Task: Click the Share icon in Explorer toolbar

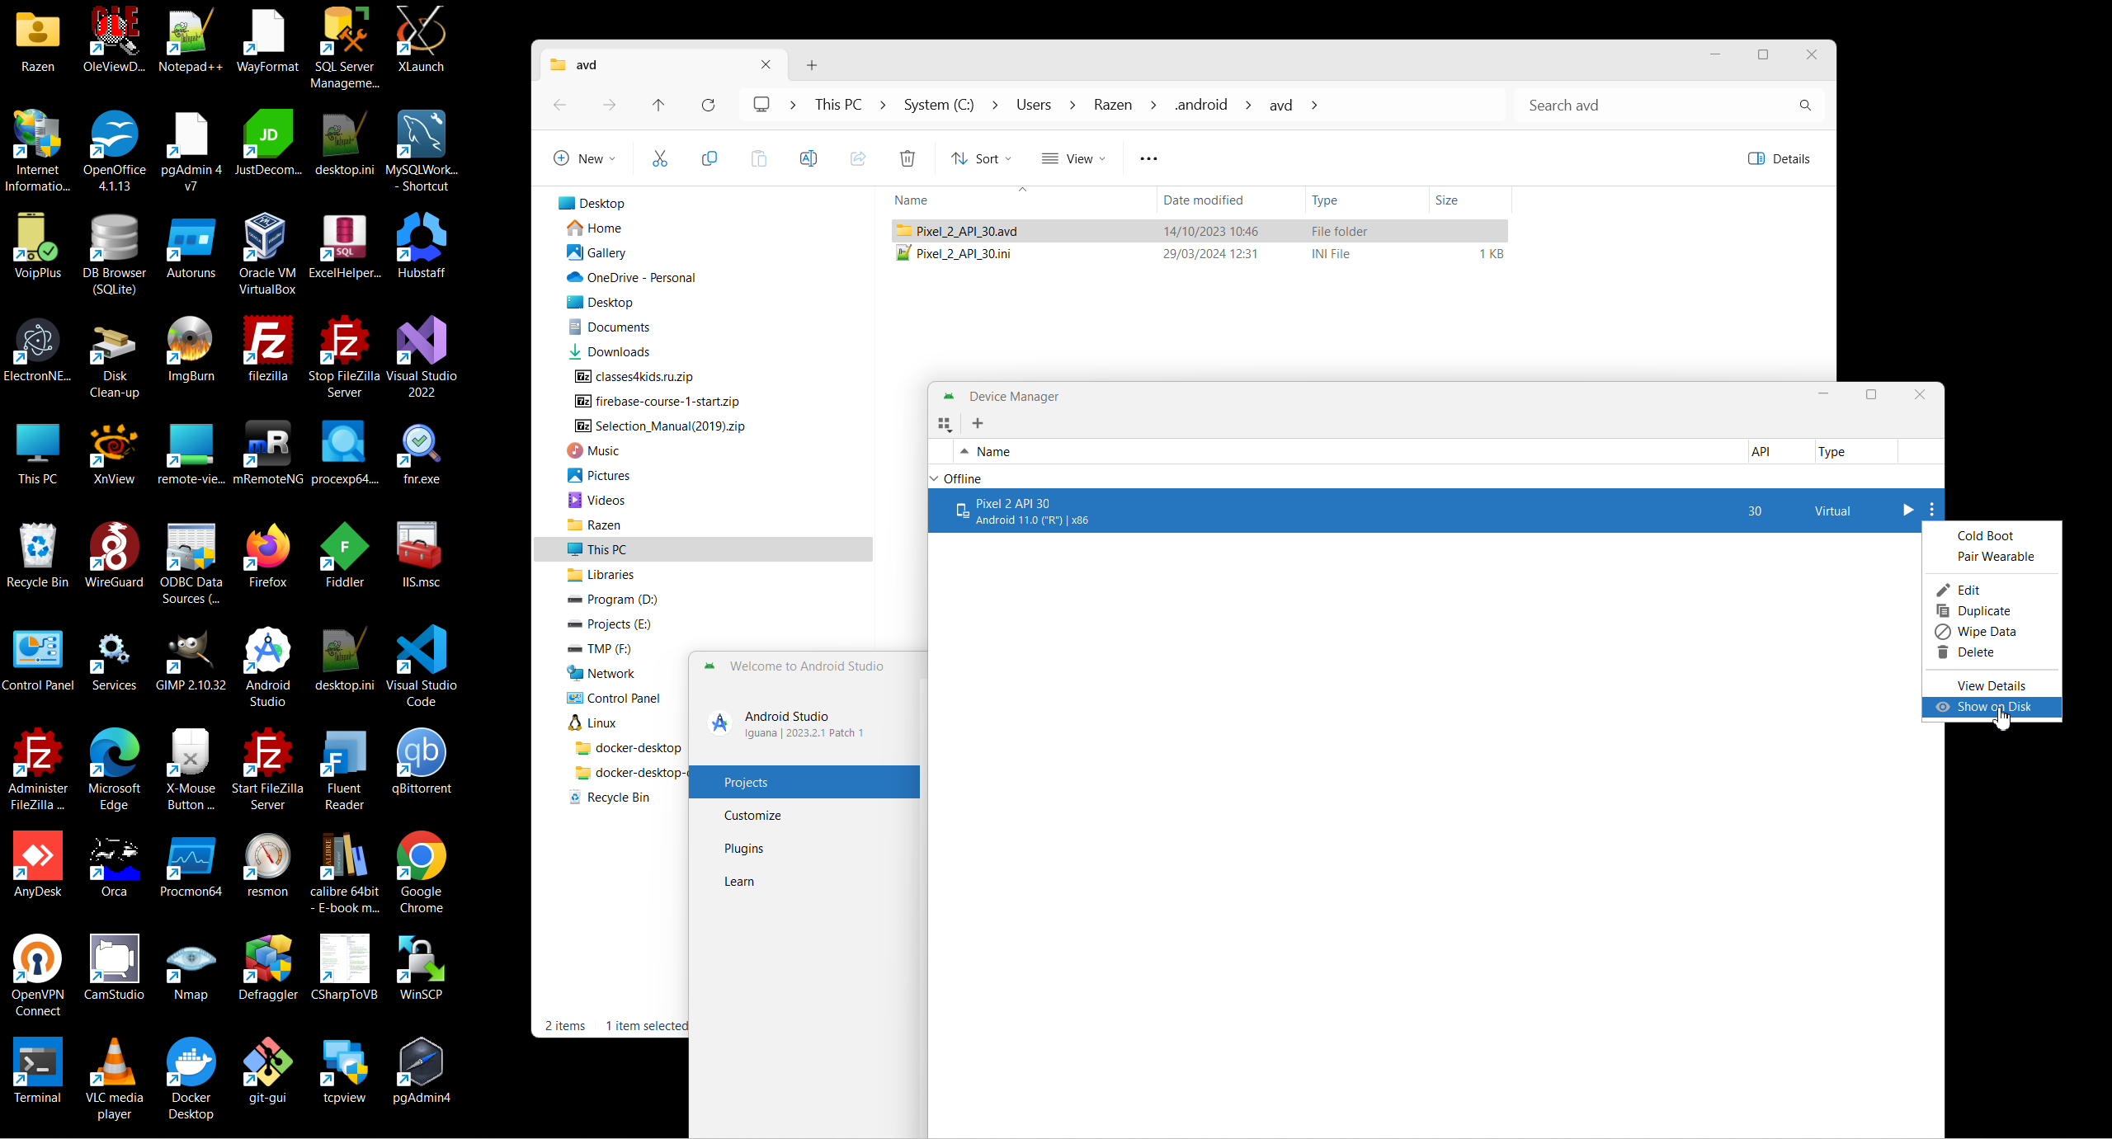Action: pos(857,158)
